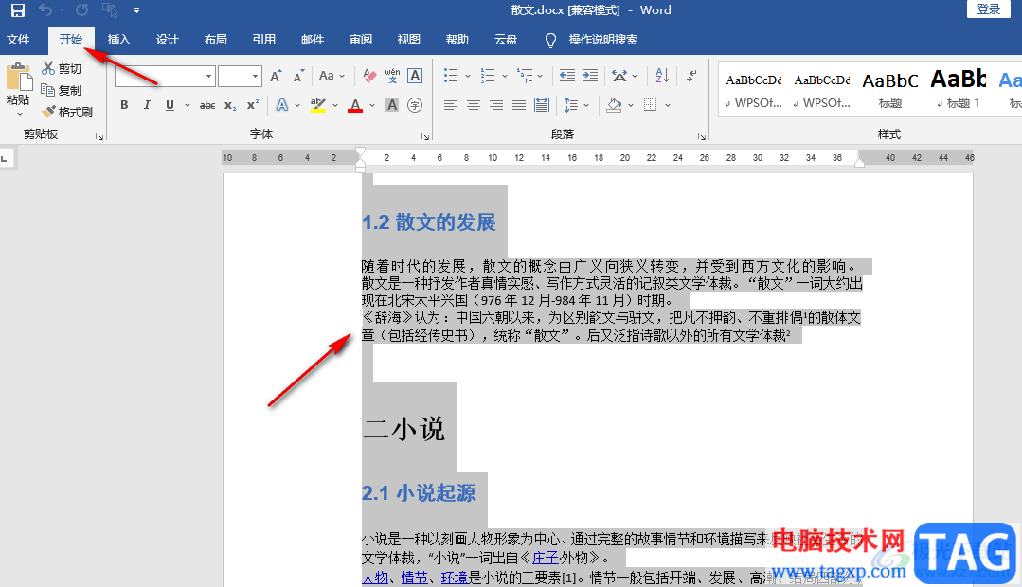Switch to the 引用 References tab
The height and width of the screenshot is (587, 1022).
tap(264, 40)
